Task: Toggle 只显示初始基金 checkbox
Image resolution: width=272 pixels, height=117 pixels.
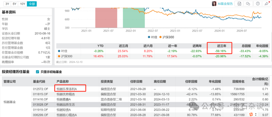Action: click(x=37, y=72)
